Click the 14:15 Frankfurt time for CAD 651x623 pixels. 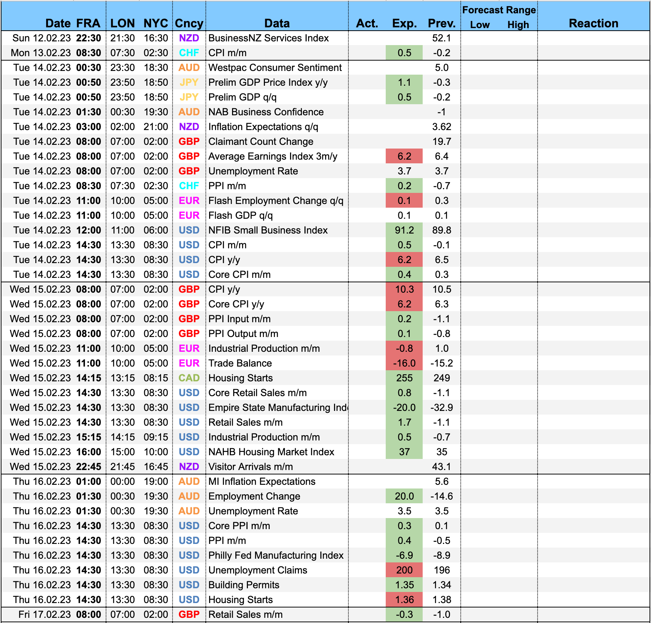[x=89, y=378]
